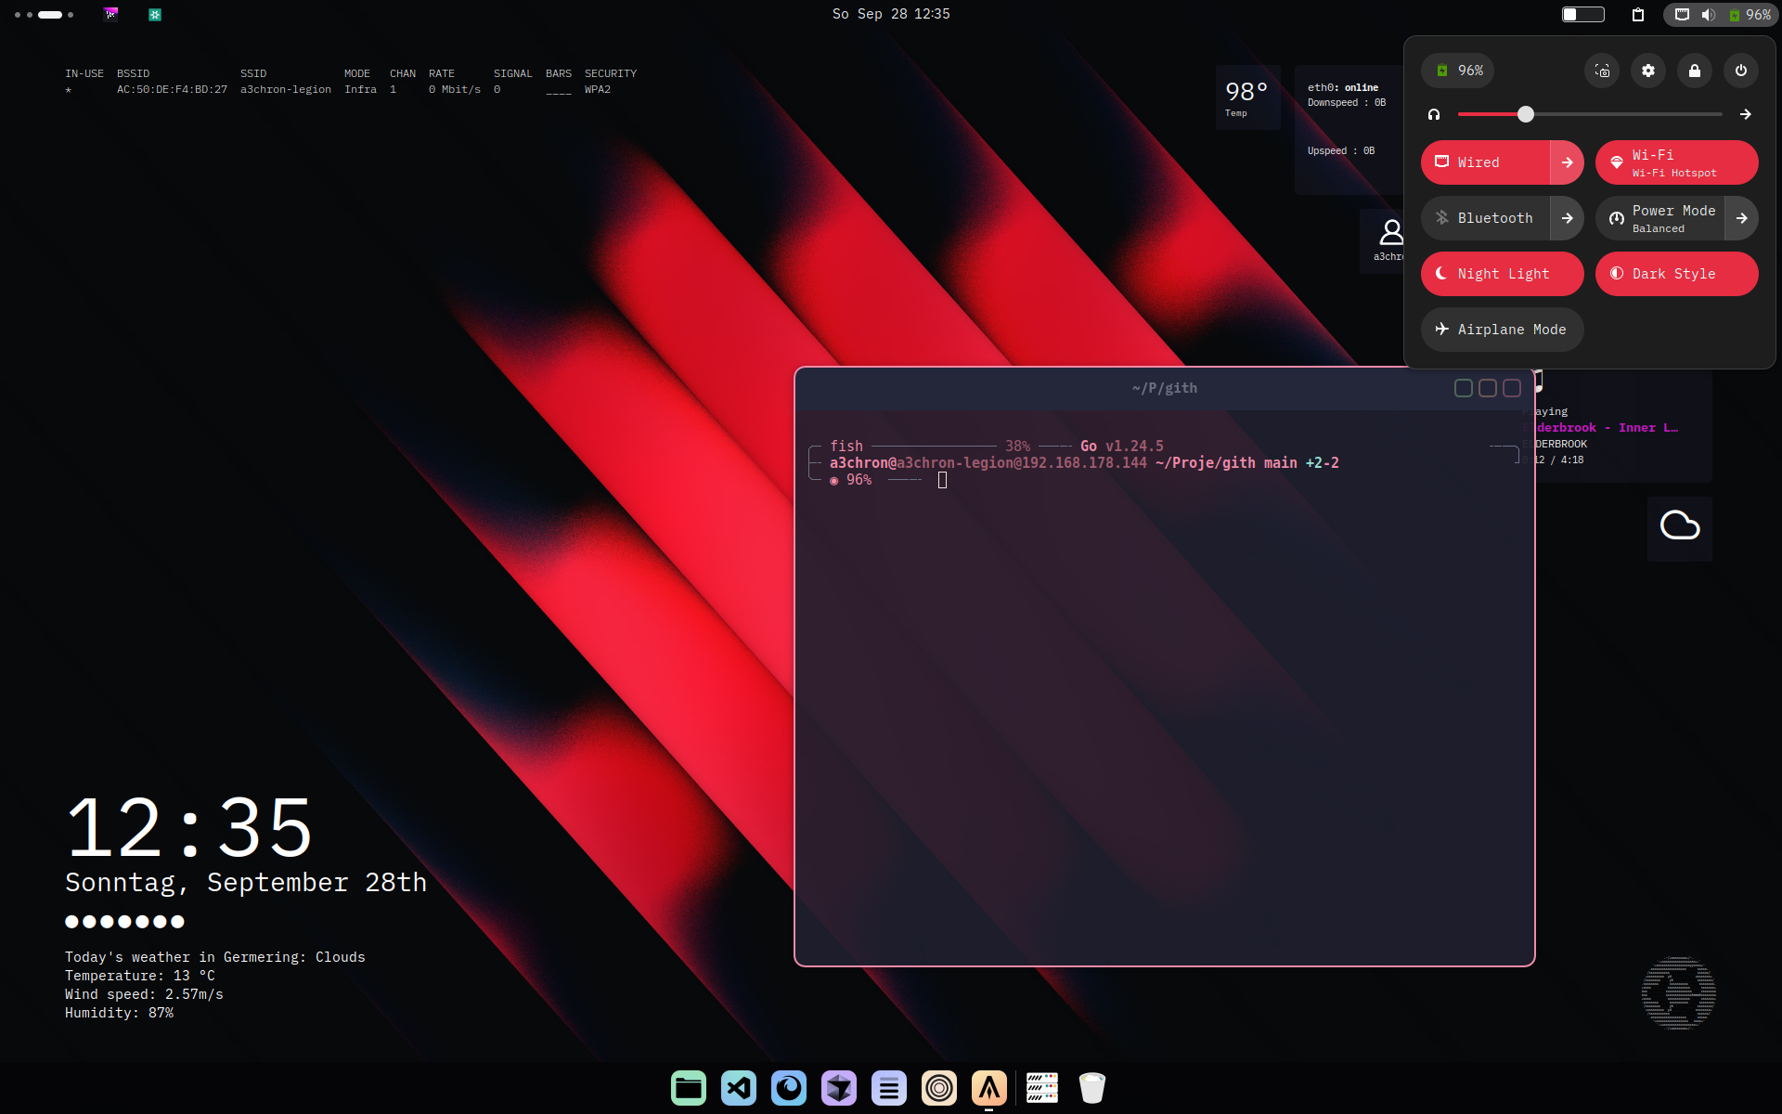1782x1114 pixels.
Task: Click the cloud weather widget on the desktop
Action: click(1679, 526)
